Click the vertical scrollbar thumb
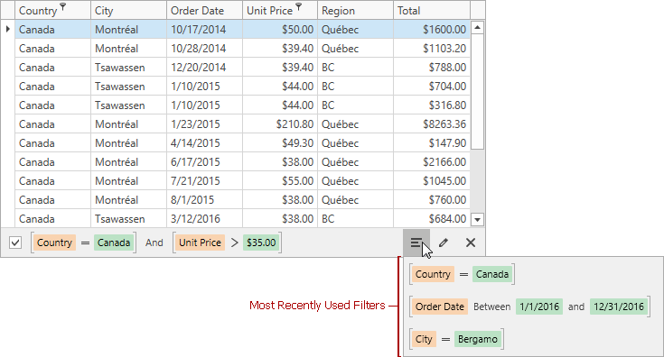The height and width of the screenshot is (357, 664). 478,92
